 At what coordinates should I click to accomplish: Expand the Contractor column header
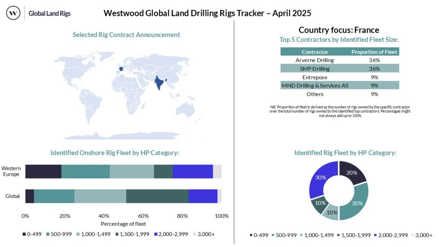315,51
